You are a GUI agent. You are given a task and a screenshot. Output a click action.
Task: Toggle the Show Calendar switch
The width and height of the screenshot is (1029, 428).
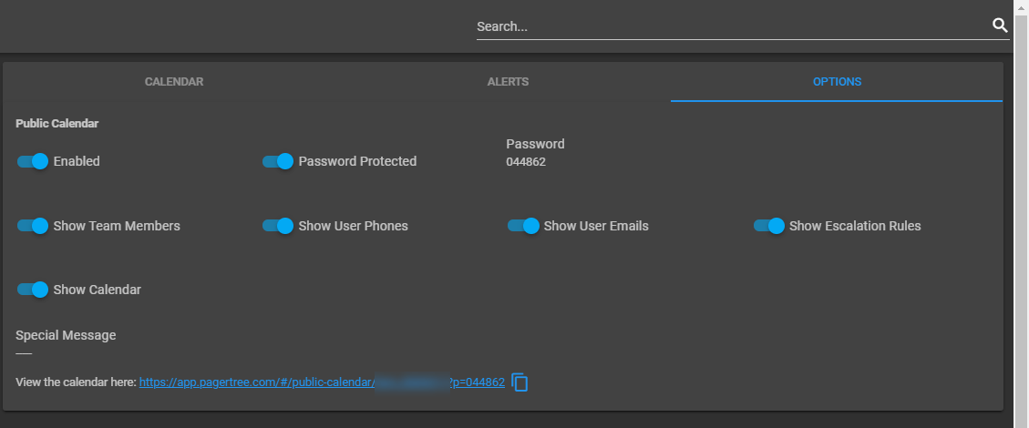click(x=33, y=289)
